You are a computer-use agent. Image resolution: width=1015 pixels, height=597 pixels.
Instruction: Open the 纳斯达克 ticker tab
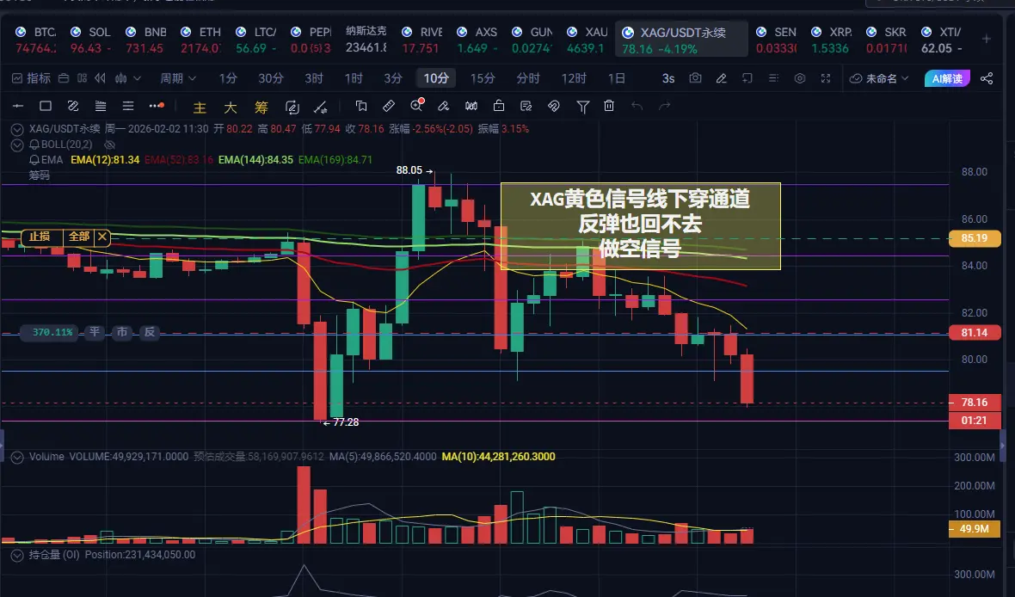[366, 40]
